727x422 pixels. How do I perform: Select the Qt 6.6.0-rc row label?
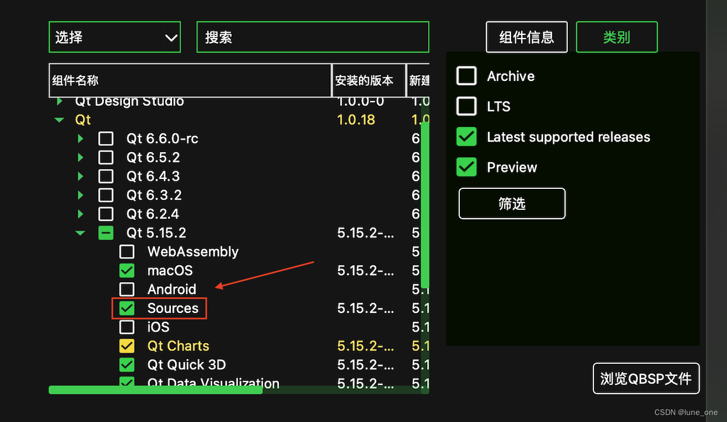162,139
